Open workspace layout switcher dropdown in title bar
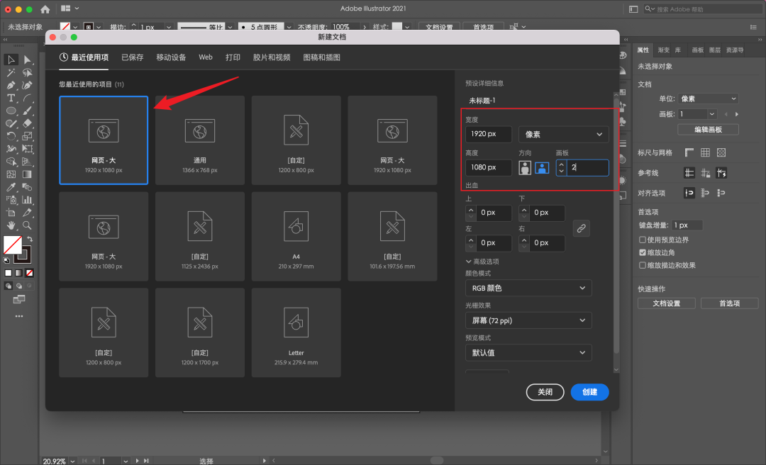Viewport: 766px width, 465px height. click(70, 9)
